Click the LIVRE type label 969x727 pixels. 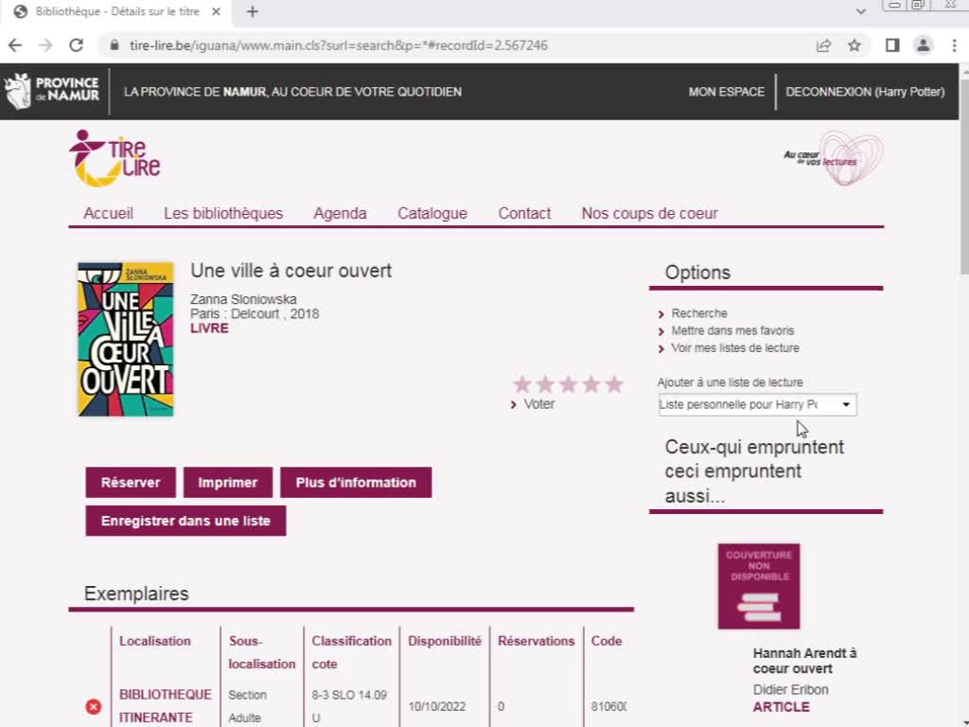click(209, 328)
